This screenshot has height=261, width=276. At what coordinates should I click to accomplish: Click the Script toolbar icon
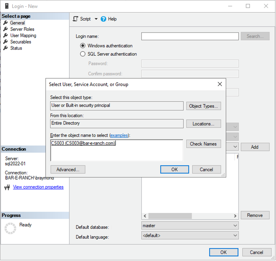(x=76, y=19)
